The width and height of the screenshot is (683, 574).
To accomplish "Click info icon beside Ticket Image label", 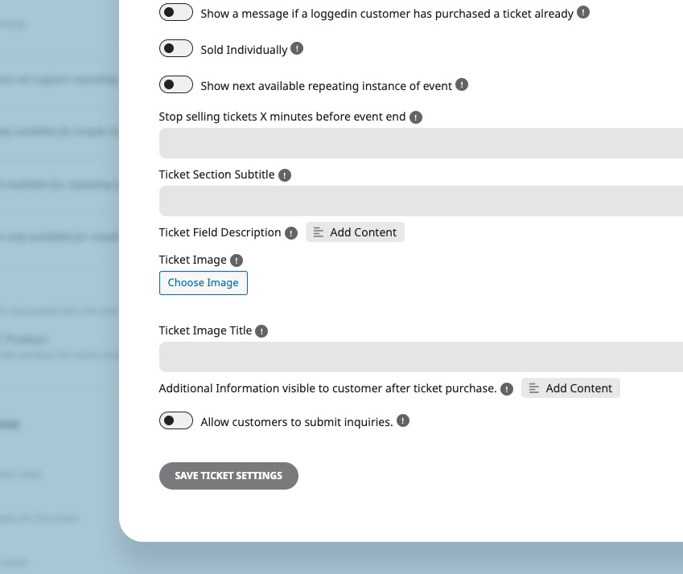I will pos(237,260).
